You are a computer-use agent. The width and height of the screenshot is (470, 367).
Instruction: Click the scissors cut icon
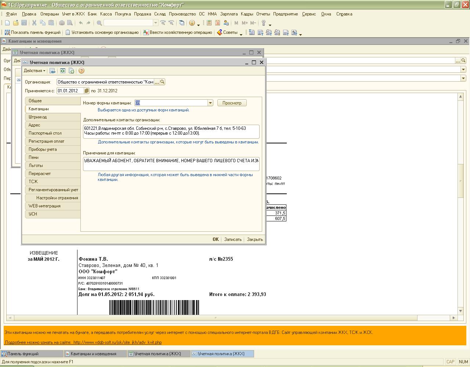[x=34, y=23]
